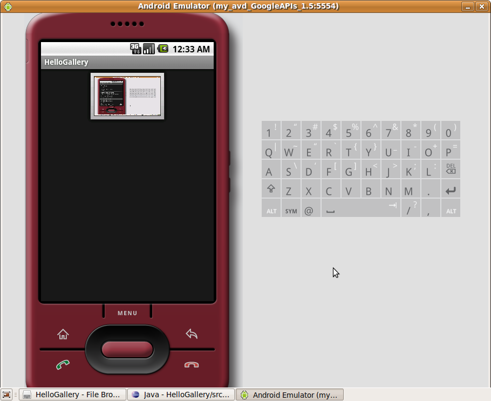This screenshot has width=491, height=401.
Task: Click the spacebar key
Action: 361,208
